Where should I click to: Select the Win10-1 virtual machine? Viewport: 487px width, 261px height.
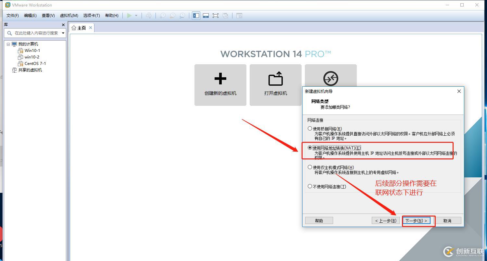[x=32, y=51]
